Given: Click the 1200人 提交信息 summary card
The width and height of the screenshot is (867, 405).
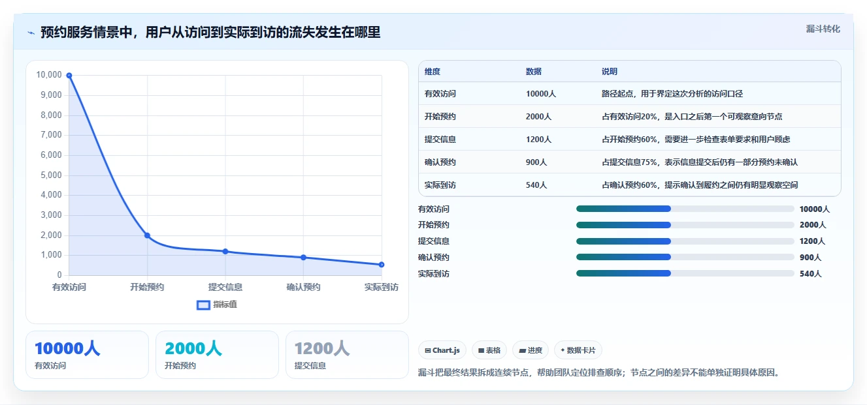Looking at the screenshot, I should [347, 355].
